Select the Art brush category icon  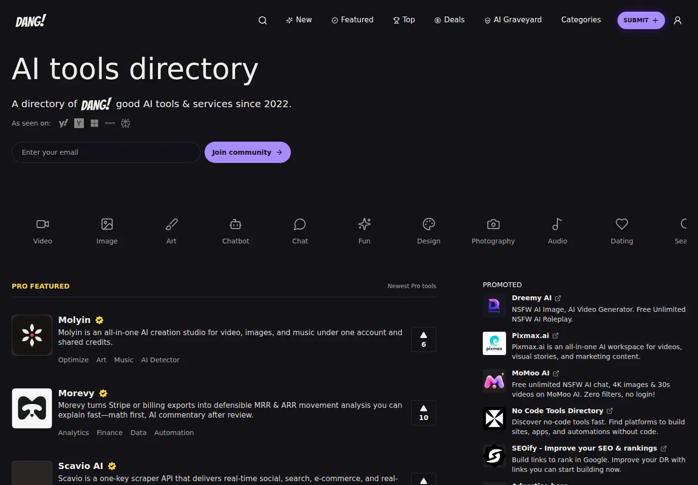click(x=172, y=224)
